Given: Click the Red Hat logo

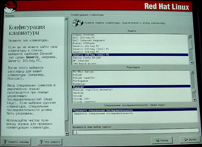Looking at the screenshot, I should coord(10,7).
